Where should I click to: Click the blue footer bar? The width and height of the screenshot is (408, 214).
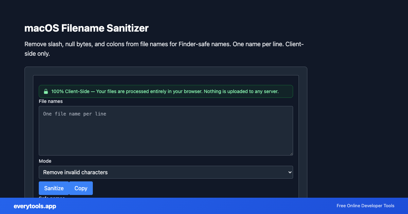coord(204,206)
